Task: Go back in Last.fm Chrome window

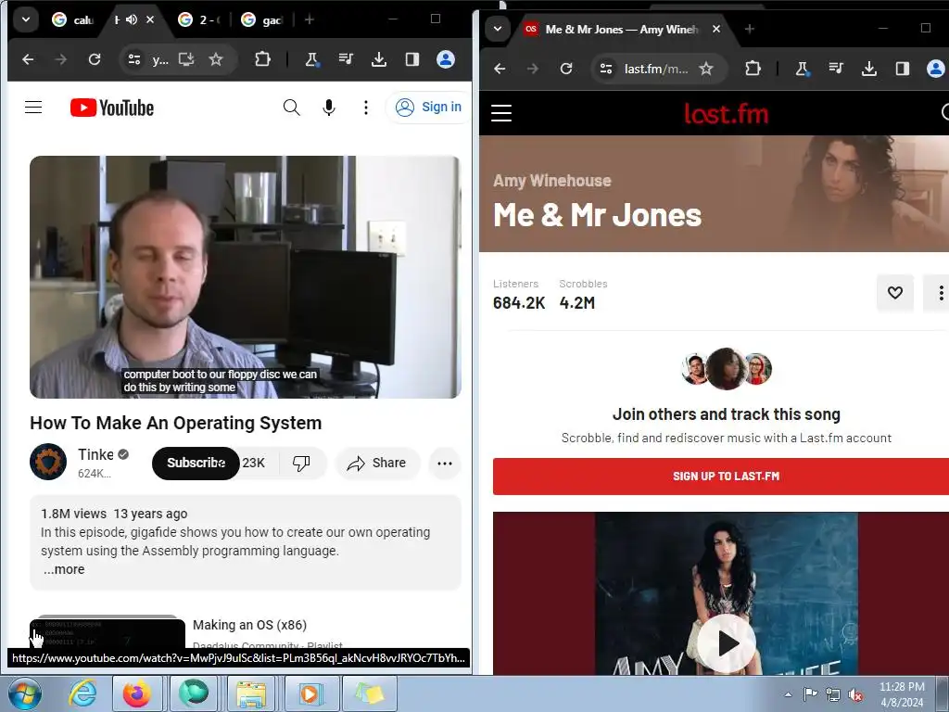Action: [x=500, y=69]
